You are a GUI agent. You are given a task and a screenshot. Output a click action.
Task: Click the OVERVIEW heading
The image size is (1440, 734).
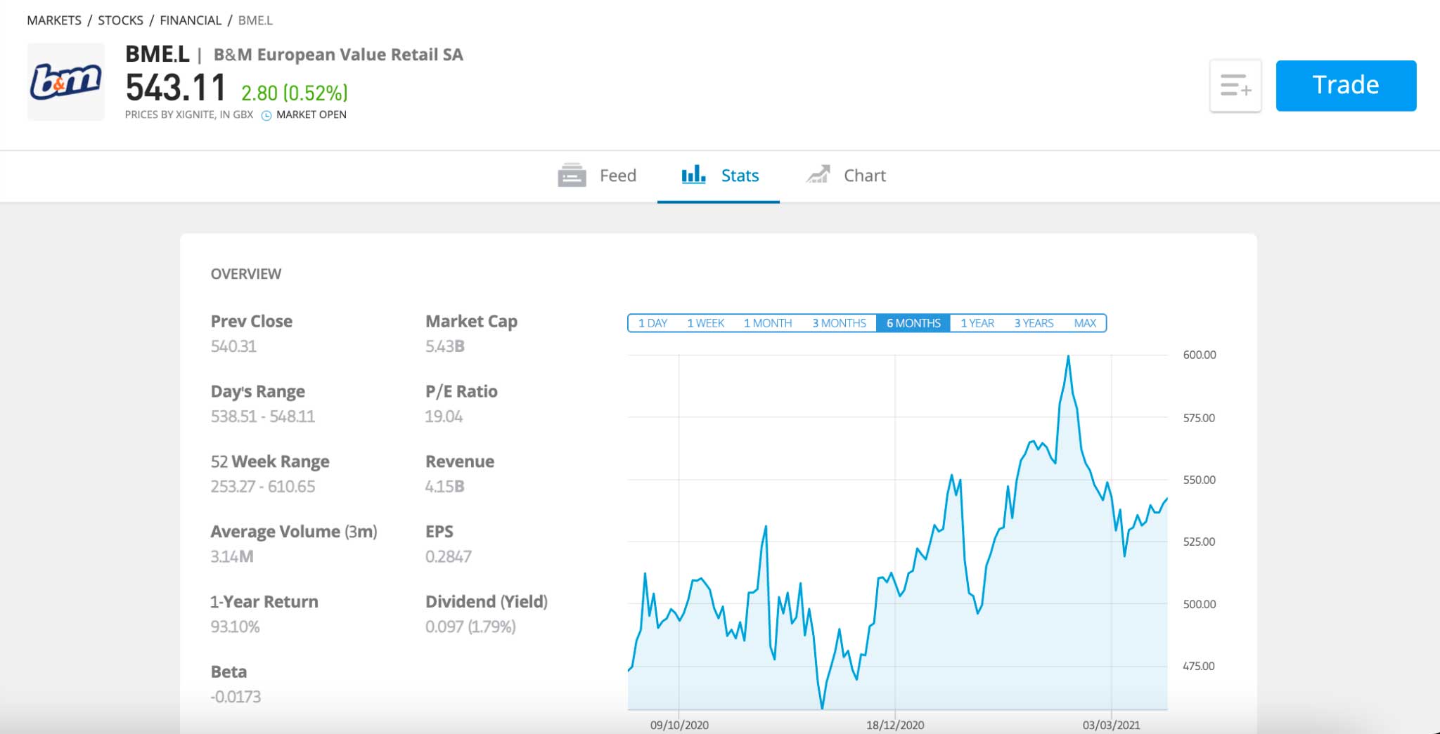point(246,274)
